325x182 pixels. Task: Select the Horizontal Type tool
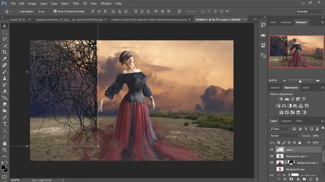(x=5, y=124)
